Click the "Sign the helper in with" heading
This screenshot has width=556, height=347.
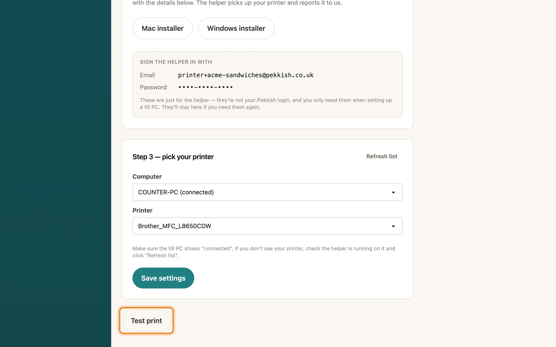click(176, 62)
